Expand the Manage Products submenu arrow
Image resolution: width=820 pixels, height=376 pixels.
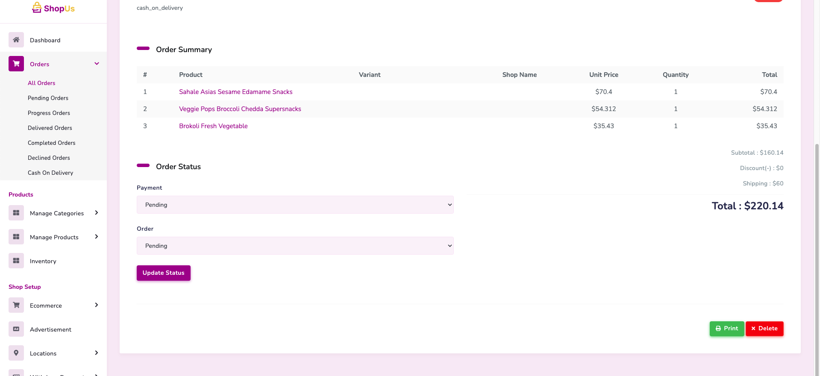[x=97, y=237]
